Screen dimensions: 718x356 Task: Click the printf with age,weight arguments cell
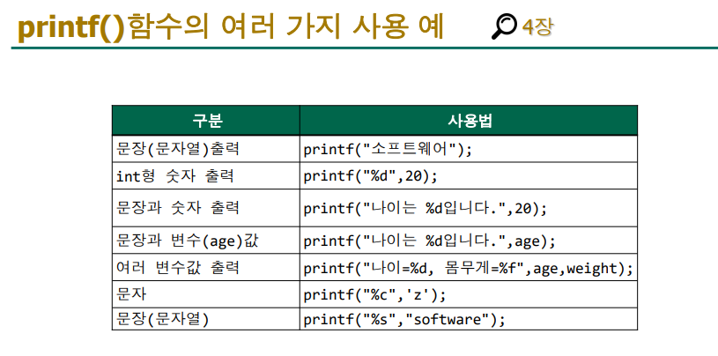[469, 267]
